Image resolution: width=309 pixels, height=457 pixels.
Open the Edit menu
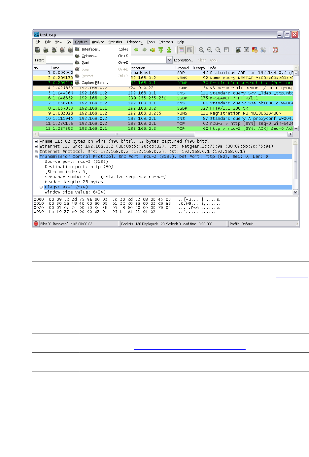click(x=48, y=42)
